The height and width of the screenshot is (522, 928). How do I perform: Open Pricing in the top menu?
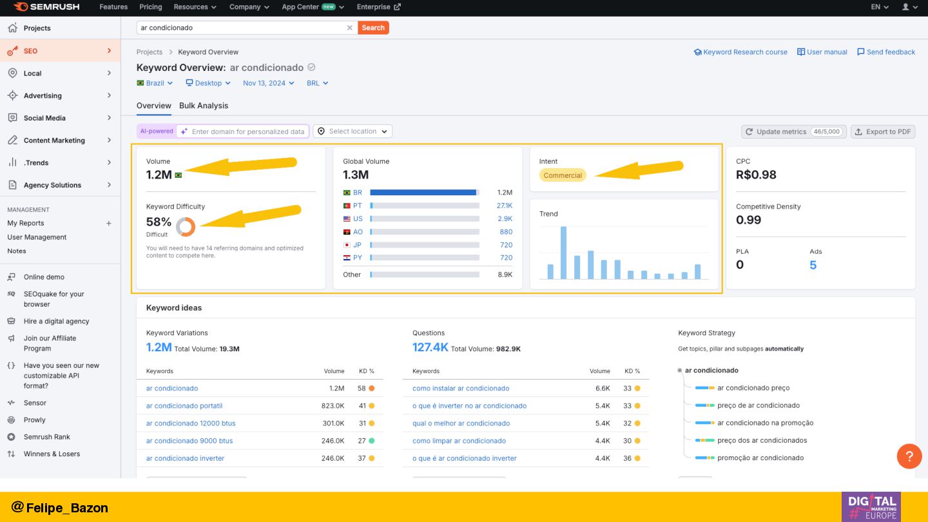click(x=151, y=7)
